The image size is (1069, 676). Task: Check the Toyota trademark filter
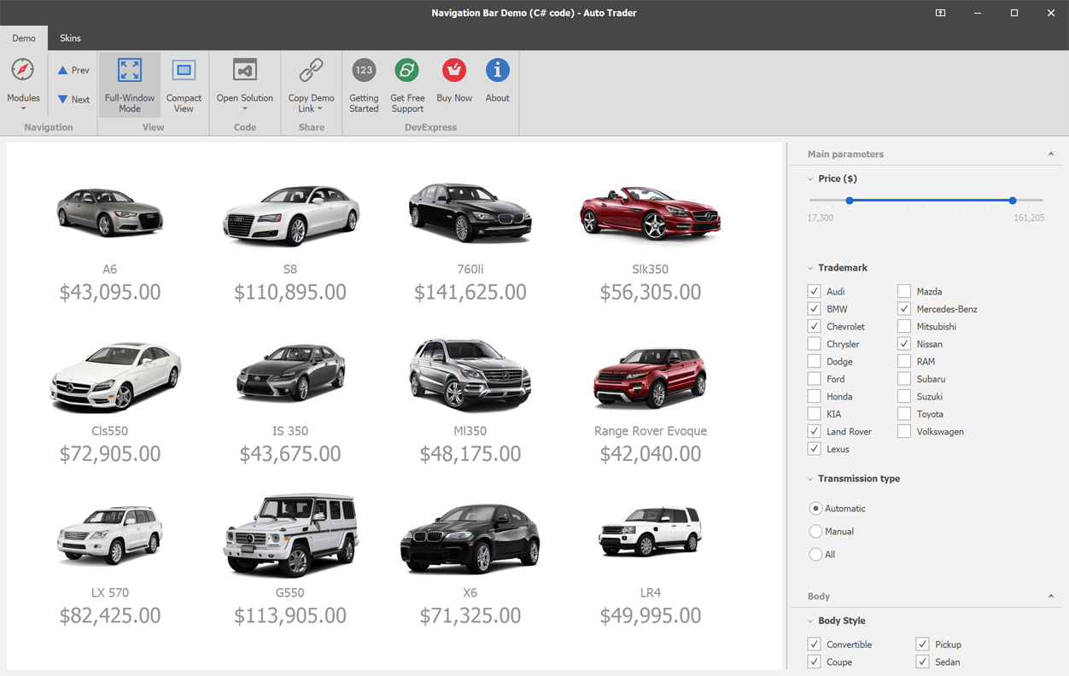click(x=903, y=413)
